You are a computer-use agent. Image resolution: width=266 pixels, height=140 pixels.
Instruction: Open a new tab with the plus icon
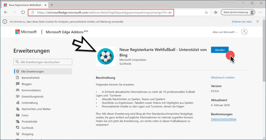click(52, 5)
